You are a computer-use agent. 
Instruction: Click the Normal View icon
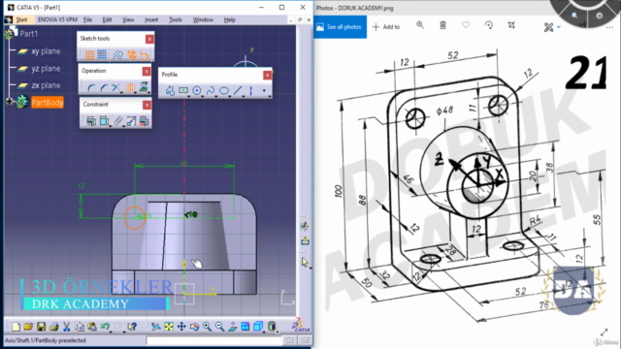pyautogui.click(x=233, y=327)
